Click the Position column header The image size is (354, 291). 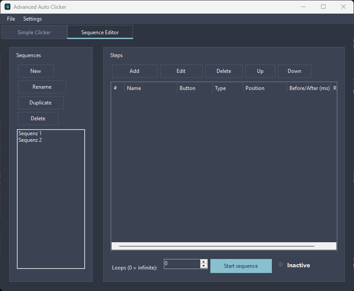(x=265, y=88)
